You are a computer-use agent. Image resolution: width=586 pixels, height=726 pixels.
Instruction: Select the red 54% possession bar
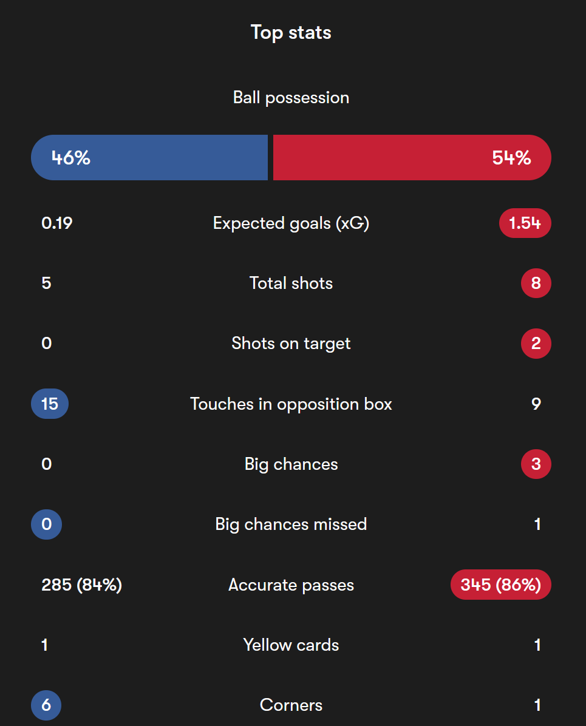pos(412,157)
